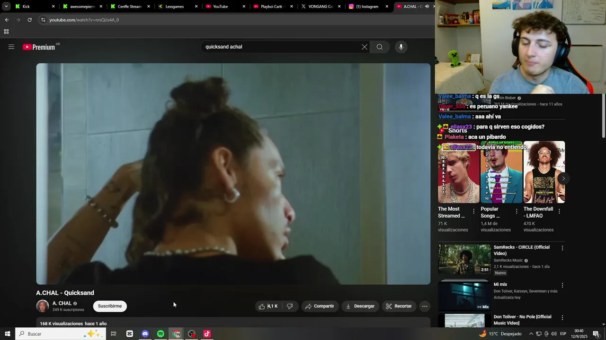Open options for The Downfall LMFAO short
This screenshot has height=340, width=606.
tap(559, 211)
